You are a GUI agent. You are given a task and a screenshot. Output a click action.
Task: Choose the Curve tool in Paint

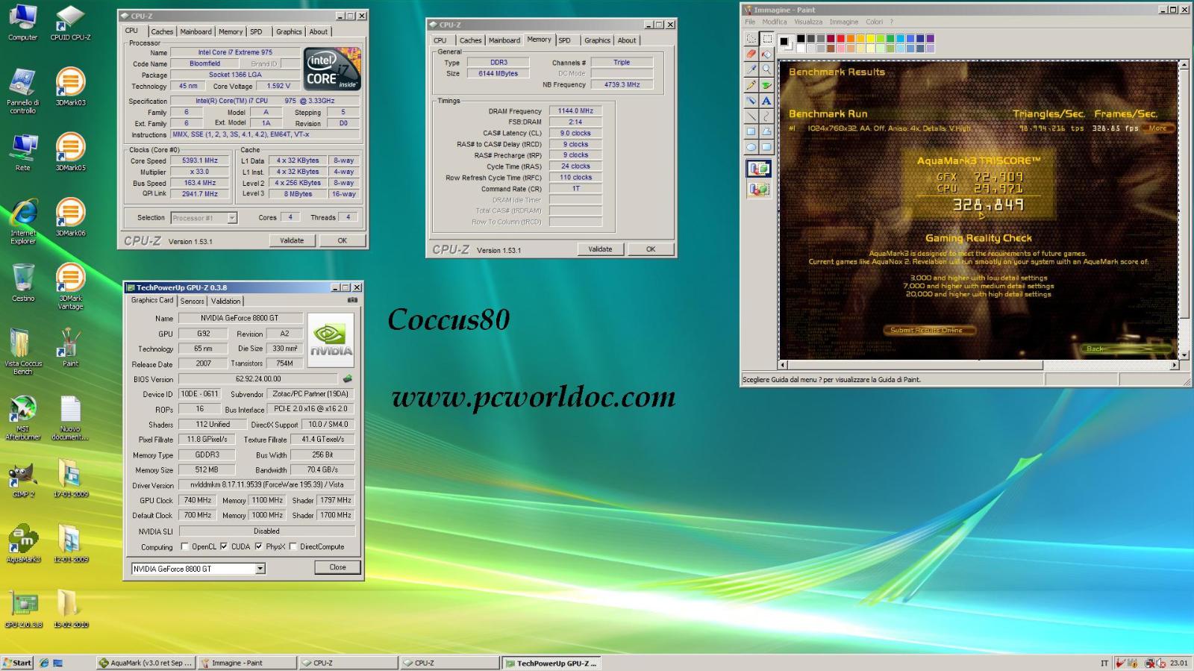point(766,116)
